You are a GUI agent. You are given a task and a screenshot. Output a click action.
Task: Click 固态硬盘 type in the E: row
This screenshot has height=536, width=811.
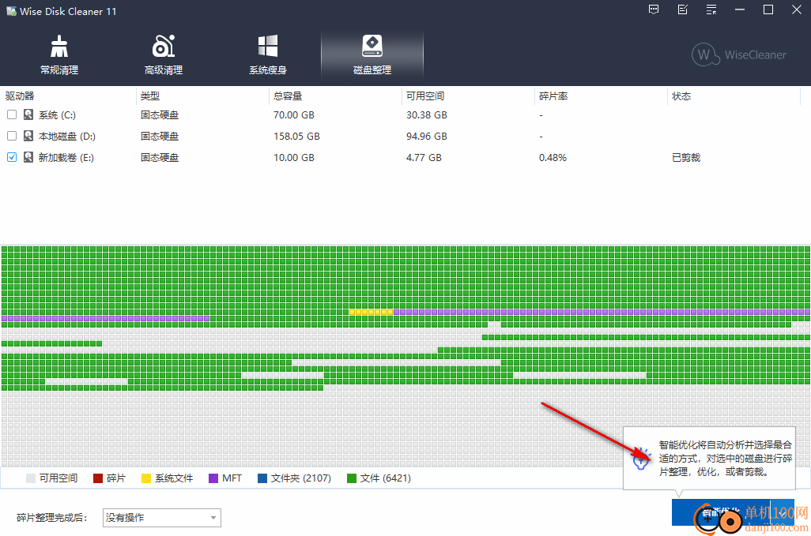160,158
